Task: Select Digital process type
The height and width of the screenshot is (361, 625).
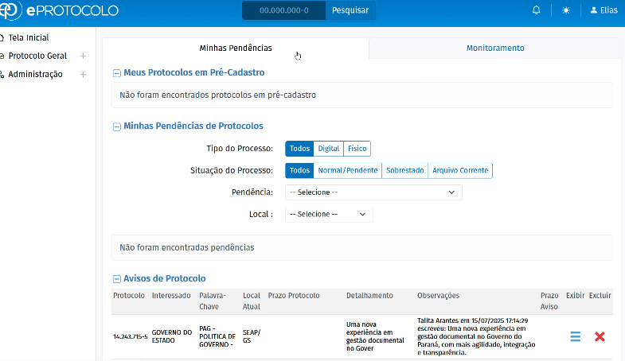Action: pyautogui.click(x=328, y=149)
